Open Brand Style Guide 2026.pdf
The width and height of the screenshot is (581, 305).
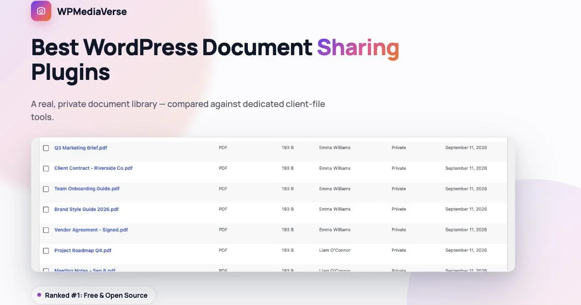[86, 209]
